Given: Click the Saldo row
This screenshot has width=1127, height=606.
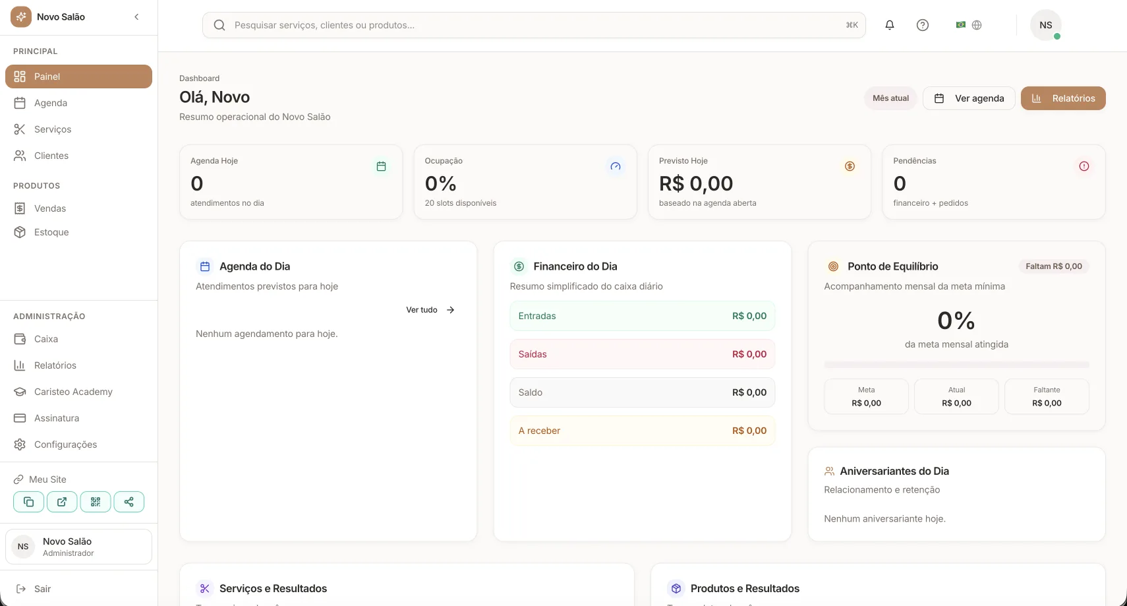Looking at the screenshot, I should pyautogui.click(x=643, y=392).
